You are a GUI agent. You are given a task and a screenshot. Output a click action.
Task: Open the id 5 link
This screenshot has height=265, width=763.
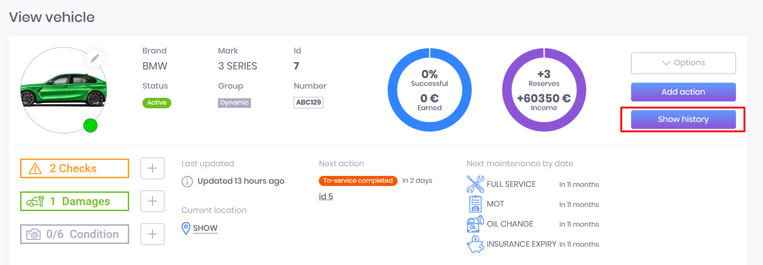[326, 196]
